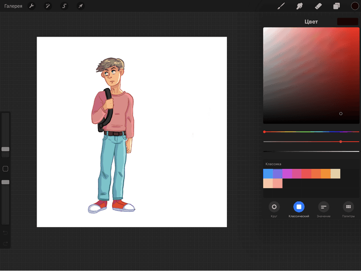Viewport: 361px width, 271px height.
Task: Open the Палитры tab
Action: 348,207
